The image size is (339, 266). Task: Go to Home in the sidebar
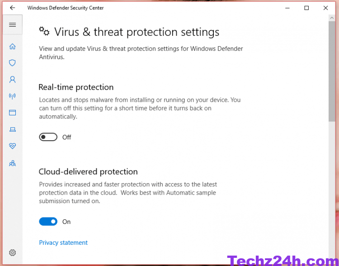pyautogui.click(x=12, y=46)
